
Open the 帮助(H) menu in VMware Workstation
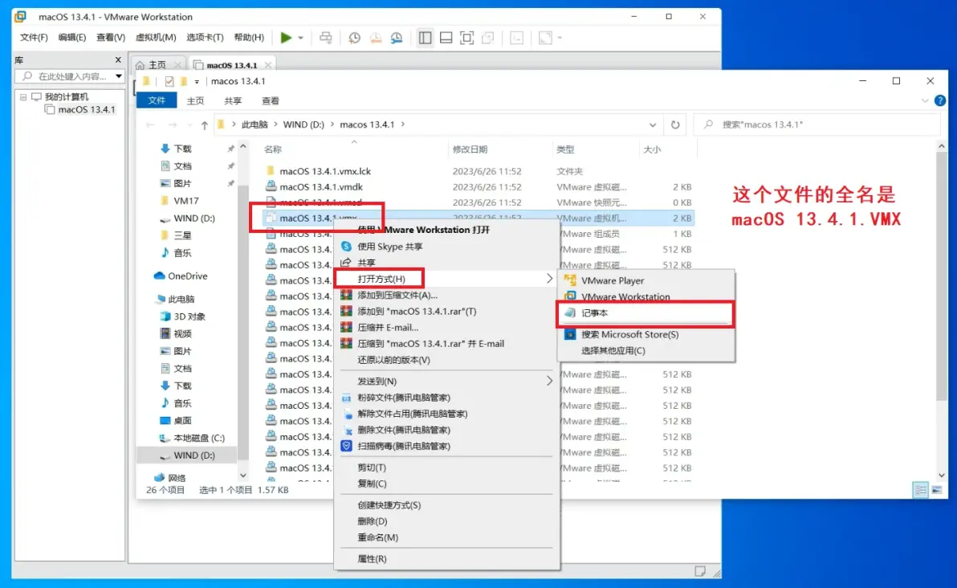pos(249,37)
